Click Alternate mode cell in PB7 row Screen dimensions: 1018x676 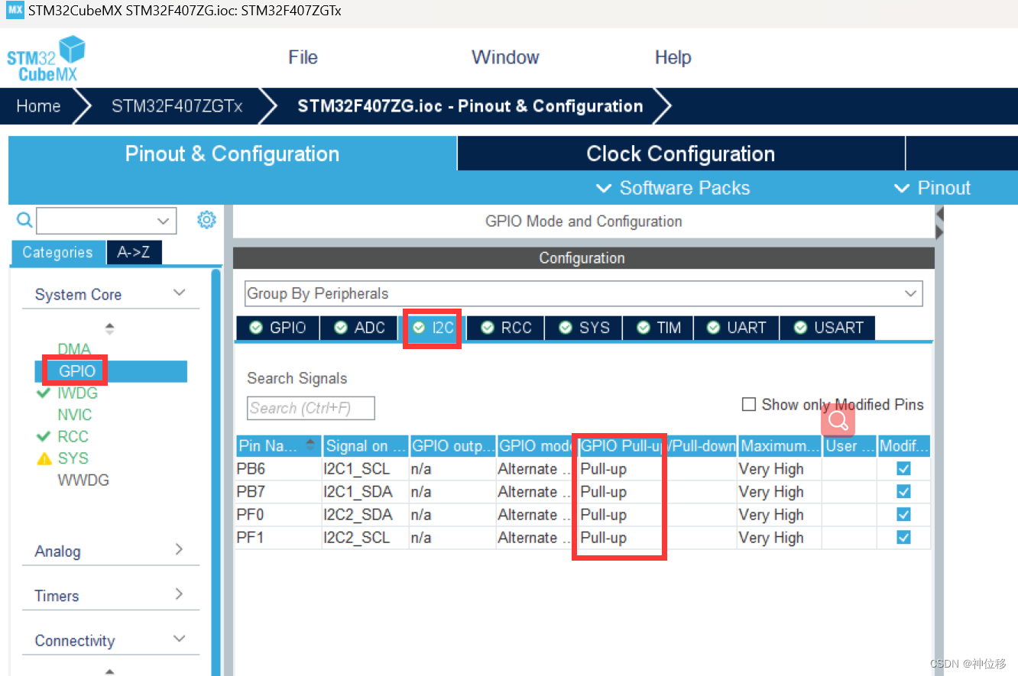pyautogui.click(x=537, y=492)
